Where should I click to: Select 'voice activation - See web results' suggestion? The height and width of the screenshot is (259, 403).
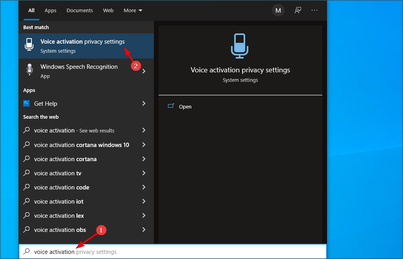click(86, 130)
